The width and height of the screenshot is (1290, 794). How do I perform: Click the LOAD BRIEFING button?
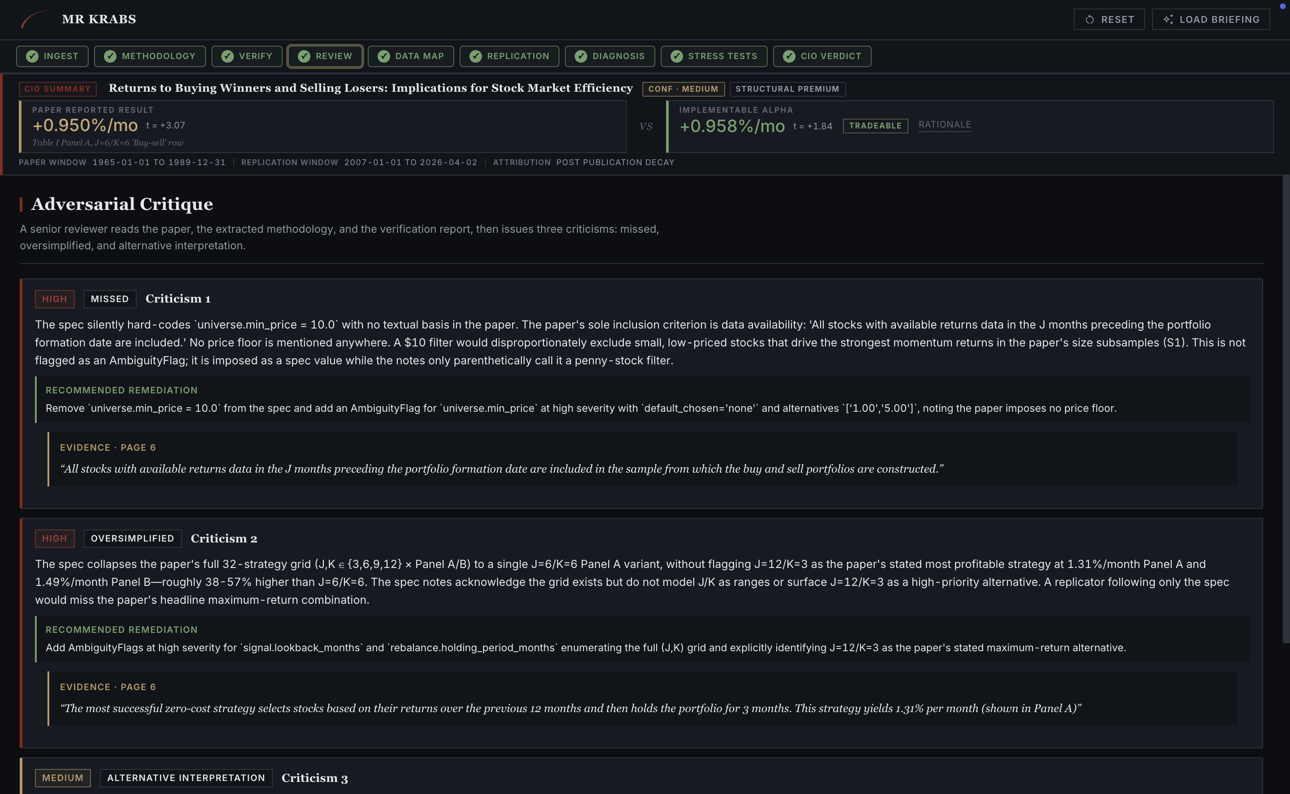pyautogui.click(x=1211, y=19)
